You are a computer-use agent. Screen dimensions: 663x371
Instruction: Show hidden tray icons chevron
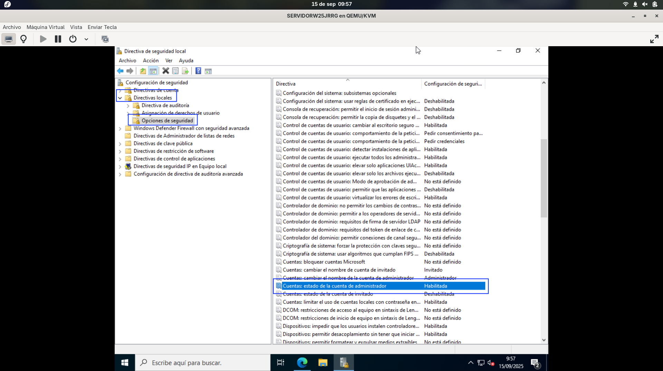(x=471, y=363)
